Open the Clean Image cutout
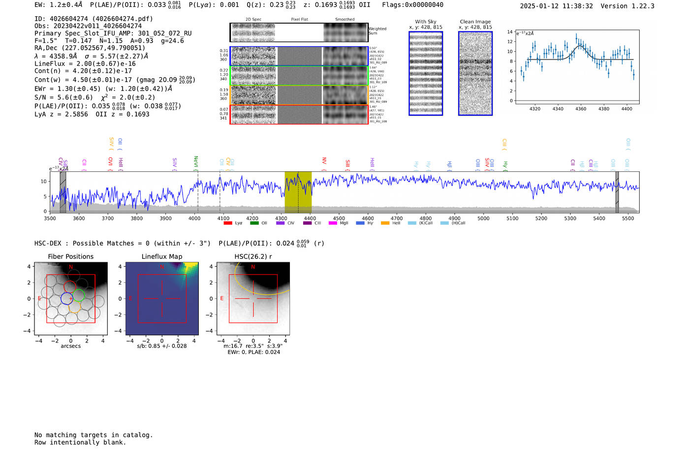The height and width of the screenshot is (469, 689). tap(475, 73)
